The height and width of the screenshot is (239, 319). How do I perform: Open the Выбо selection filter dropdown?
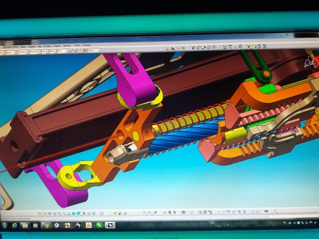94,50
